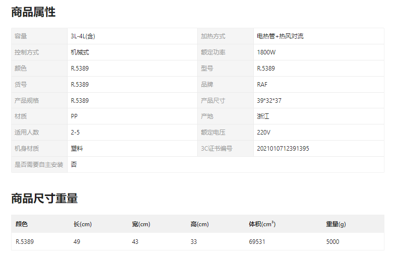Select the 商品属性 heading
The image size is (393, 259).
coord(33,12)
